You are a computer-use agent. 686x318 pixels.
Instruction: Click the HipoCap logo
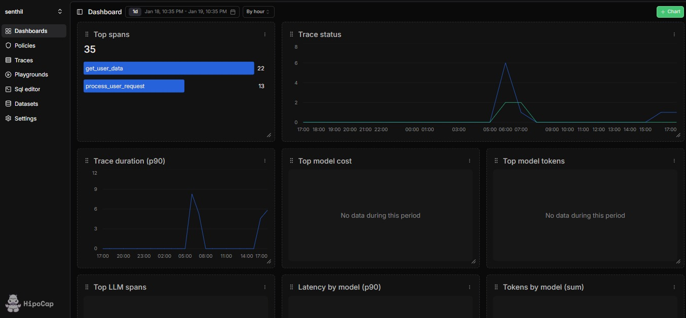(x=29, y=303)
